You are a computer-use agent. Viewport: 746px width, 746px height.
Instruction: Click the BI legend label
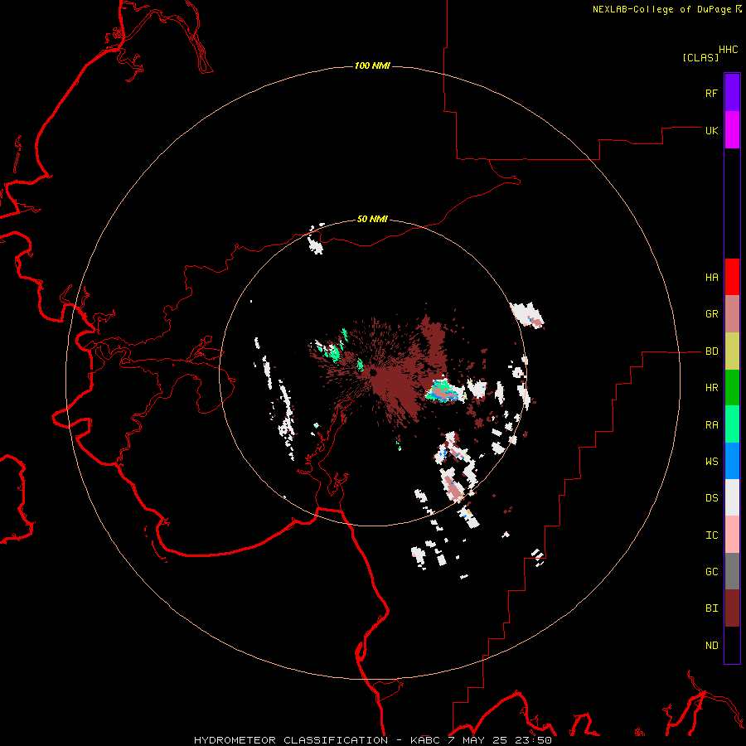711,608
